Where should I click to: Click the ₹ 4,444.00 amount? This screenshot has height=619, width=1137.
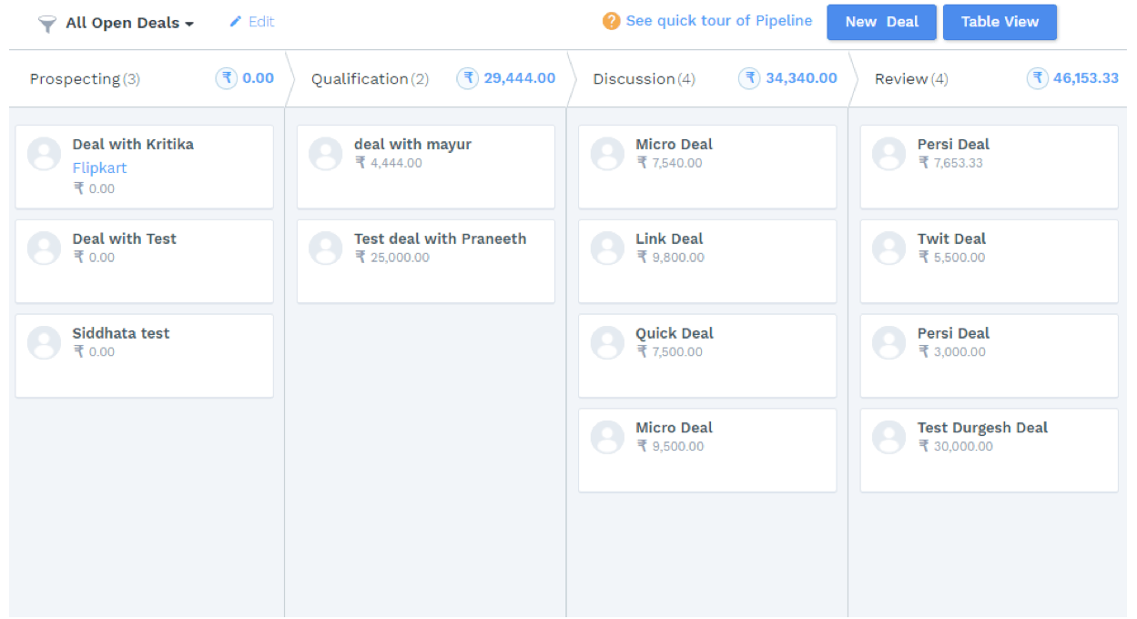pyautogui.click(x=389, y=163)
